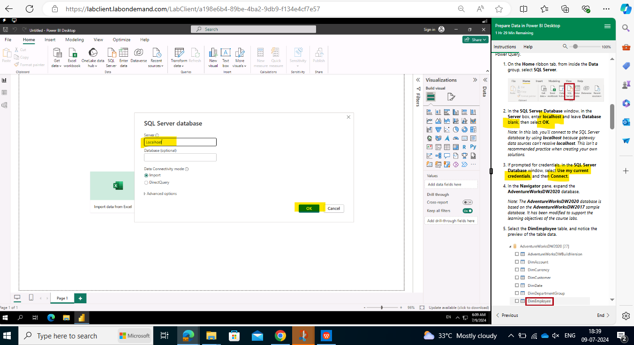Open the View ribbon tab
The image size is (634, 345).
tap(98, 40)
